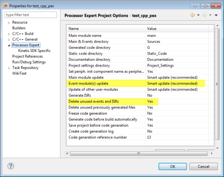Select WikiText tree item
The width and height of the screenshot is (224, 177).
point(19,73)
